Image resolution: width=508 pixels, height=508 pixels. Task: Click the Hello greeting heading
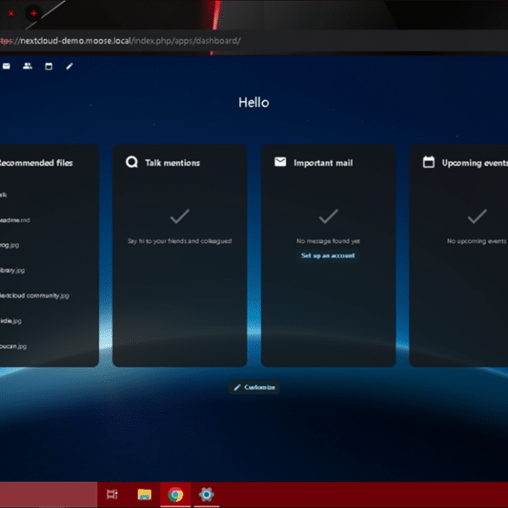254,102
